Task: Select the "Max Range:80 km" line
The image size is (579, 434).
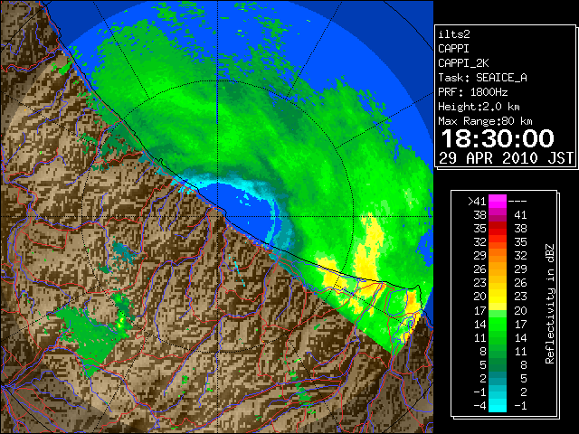Action: [485, 121]
